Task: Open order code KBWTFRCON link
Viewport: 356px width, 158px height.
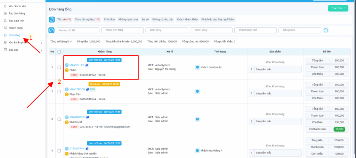Action: coord(77,89)
